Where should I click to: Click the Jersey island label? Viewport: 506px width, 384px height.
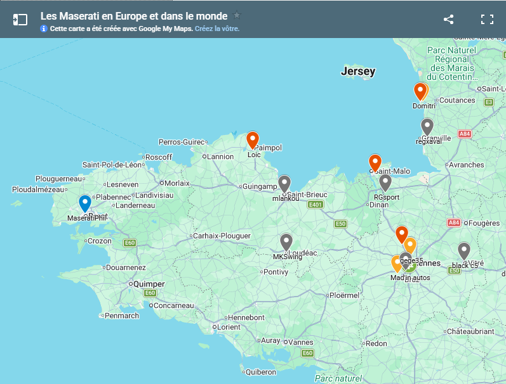click(358, 71)
